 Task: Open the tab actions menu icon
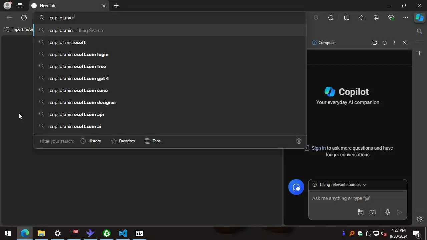(20, 6)
